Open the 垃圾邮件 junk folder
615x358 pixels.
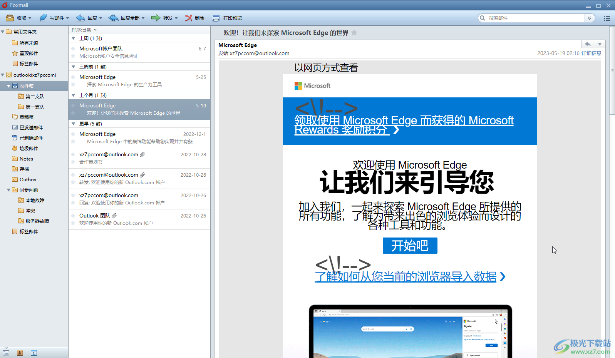(x=25, y=148)
